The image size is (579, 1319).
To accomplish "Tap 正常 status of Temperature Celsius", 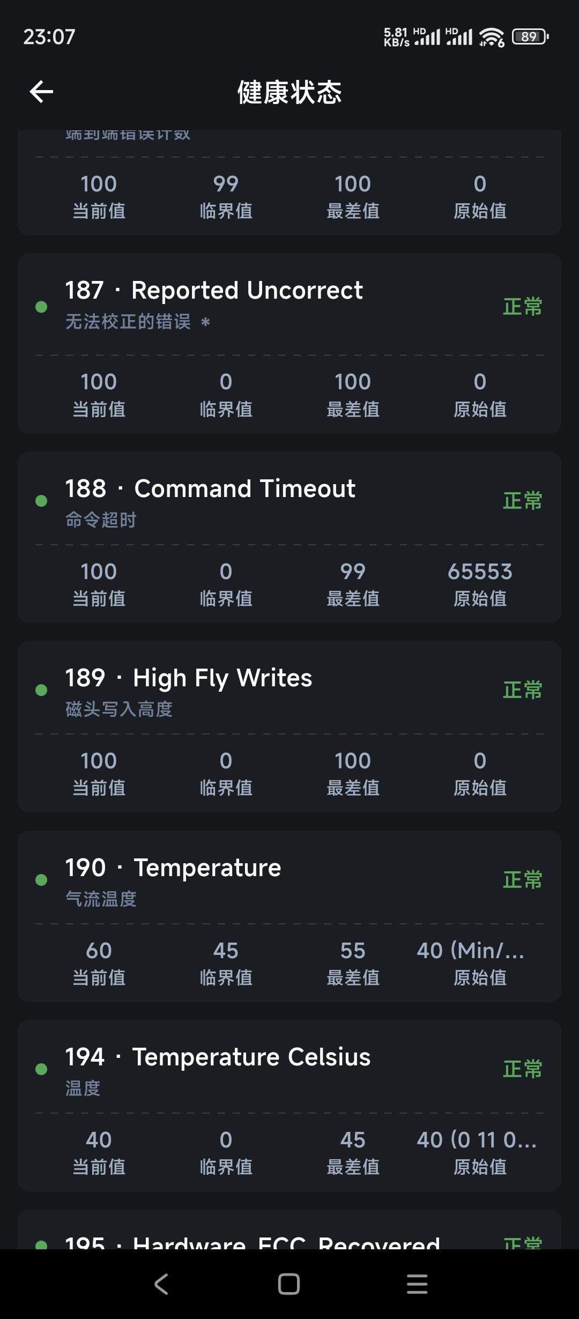I will point(523,1069).
